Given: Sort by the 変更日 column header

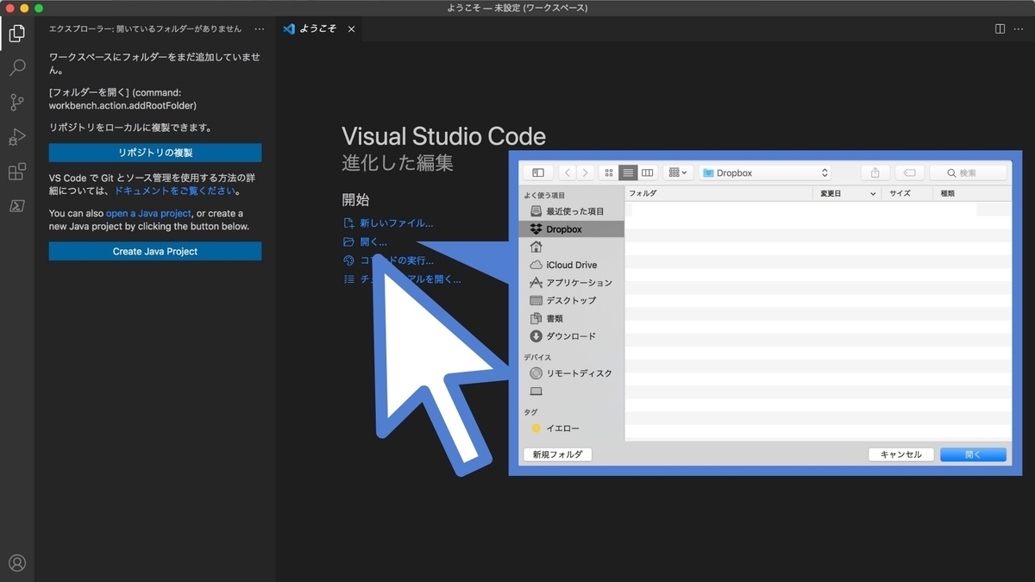Looking at the screenshot, I should point(848,193).
